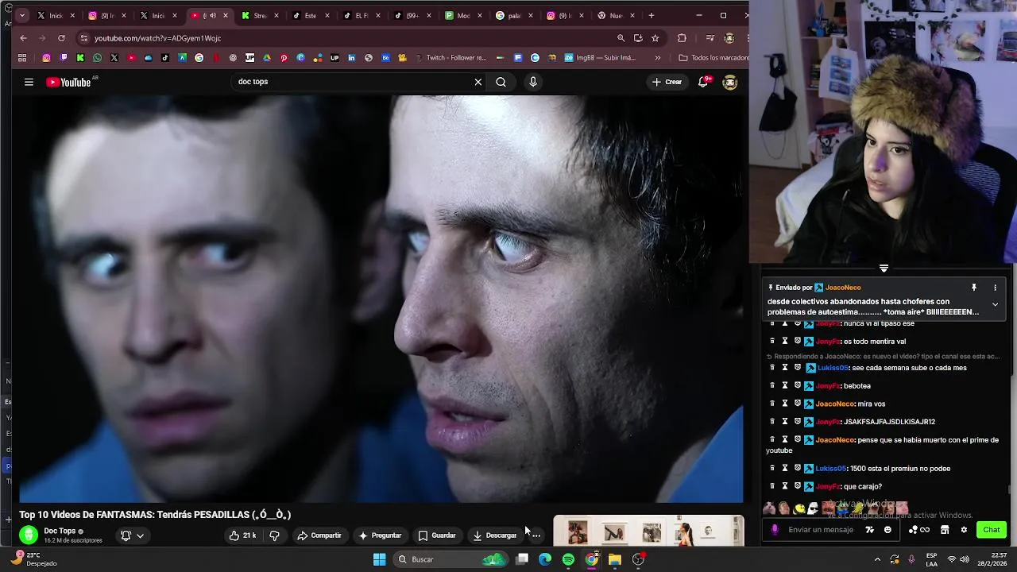Save video with Guardar button
Image resolution: width=1017 pixels, height=572 pixels.
[437, 535]
